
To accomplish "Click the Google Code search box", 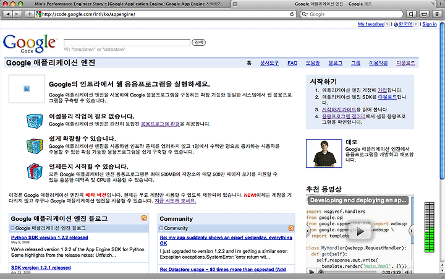I will [x=127, y=43].
